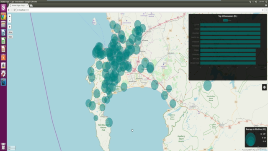The image size is (268, 151).
Task: Open the Ubuntu Dash search launcher
Action: 3,8
